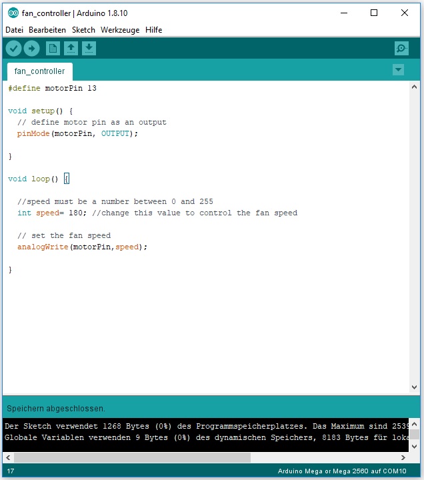Open the Werkzeuge menu
424x480 pixels.
[120, 30]
